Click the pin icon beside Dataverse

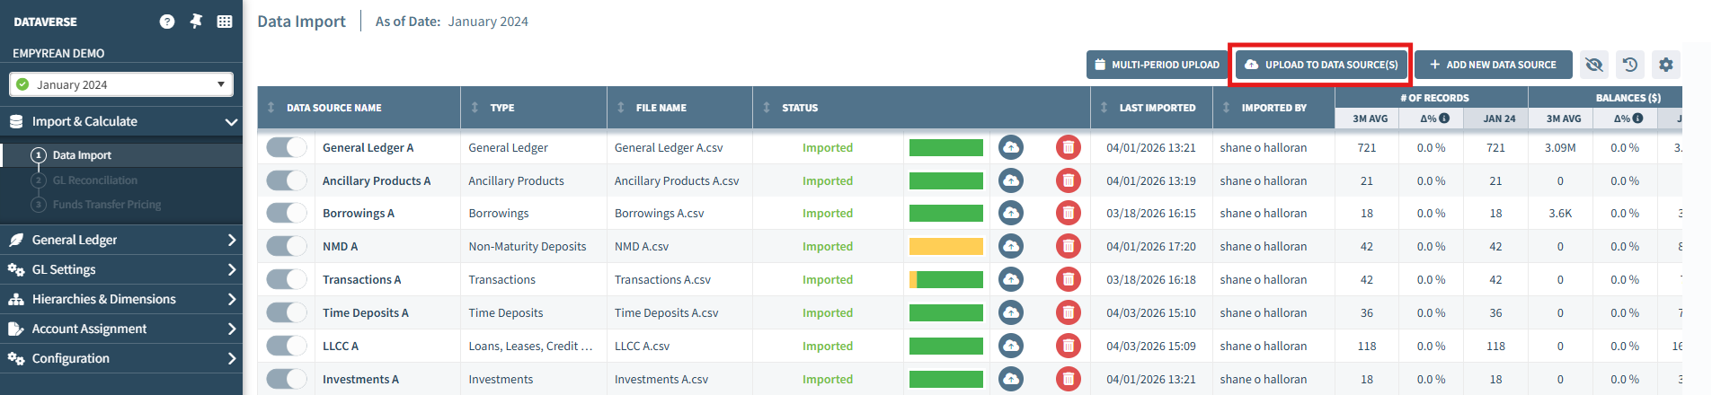tap(196, 22)
